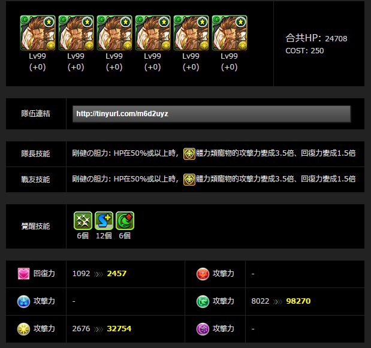The height and width of the screenshot is (348, 371).
Task: Click the COST: 250 text
Action: tap(304, 50)
